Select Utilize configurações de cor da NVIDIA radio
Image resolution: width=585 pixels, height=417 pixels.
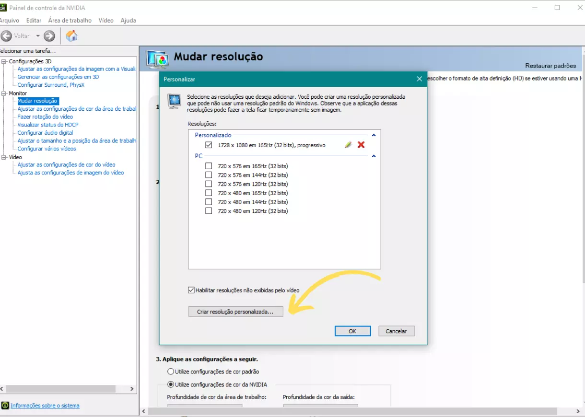pyautogui.click(x=170, y=384)
